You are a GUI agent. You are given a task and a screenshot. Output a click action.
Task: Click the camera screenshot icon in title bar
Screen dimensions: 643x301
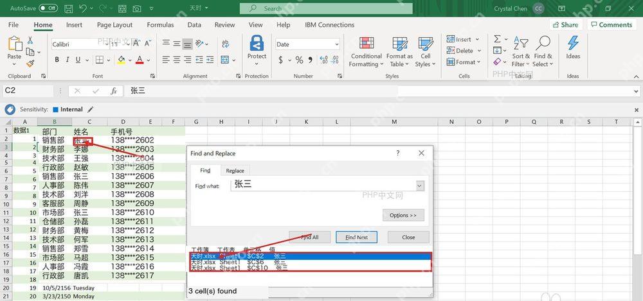(137, 8)
